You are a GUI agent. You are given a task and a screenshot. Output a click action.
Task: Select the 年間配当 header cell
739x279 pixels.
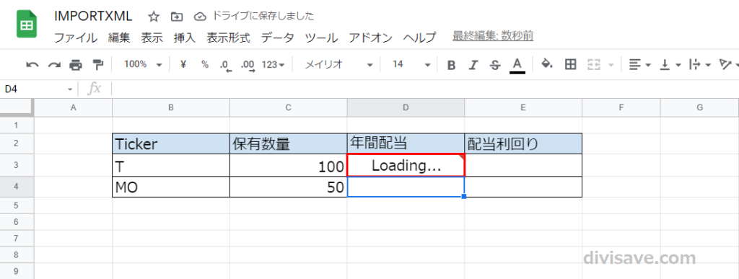(406, 144)
